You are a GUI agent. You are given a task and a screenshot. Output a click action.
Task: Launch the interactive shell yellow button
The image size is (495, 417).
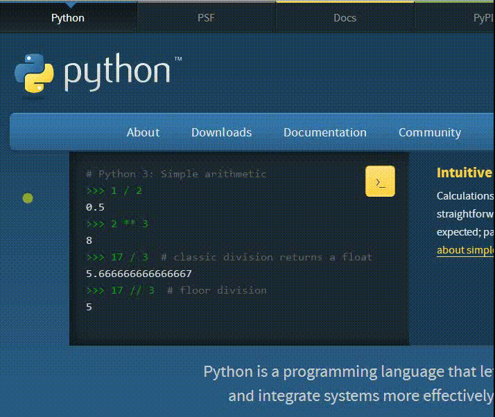point(380,181)
